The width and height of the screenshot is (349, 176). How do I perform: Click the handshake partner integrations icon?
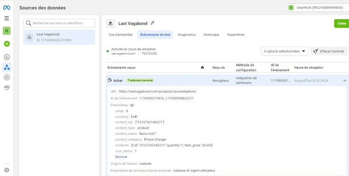pos(7,88)
